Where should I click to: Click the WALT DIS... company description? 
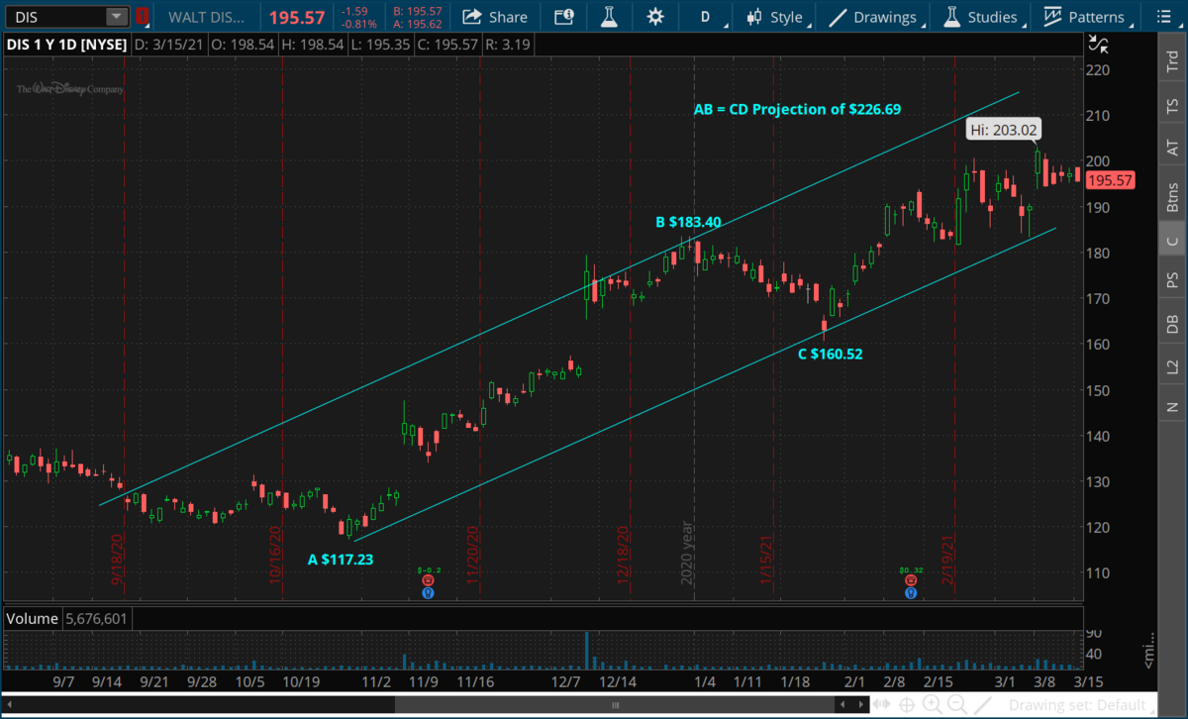click(x=206, y=17)
